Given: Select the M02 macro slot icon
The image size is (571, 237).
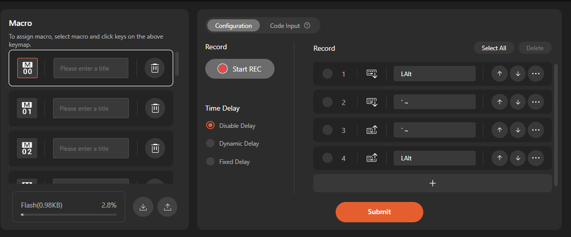Looking at the screenshot, I should click(28, 148).
